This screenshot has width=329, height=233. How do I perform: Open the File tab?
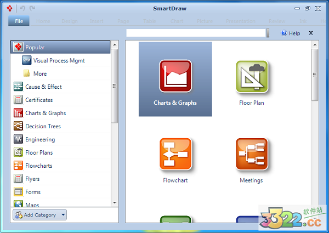tap(19, 21)
